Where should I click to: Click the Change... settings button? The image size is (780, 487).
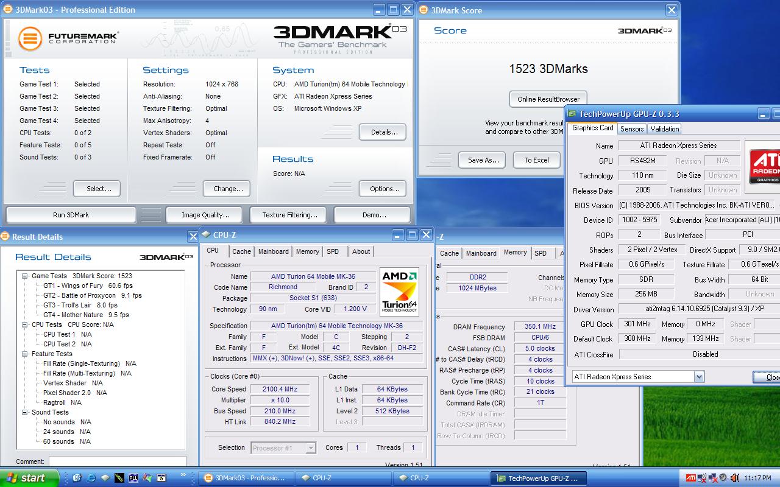(228, 189)
